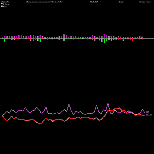This screenshot has height=154, width=154.
Task: Click the Price legend color swatch
Action: click(2, 6)
